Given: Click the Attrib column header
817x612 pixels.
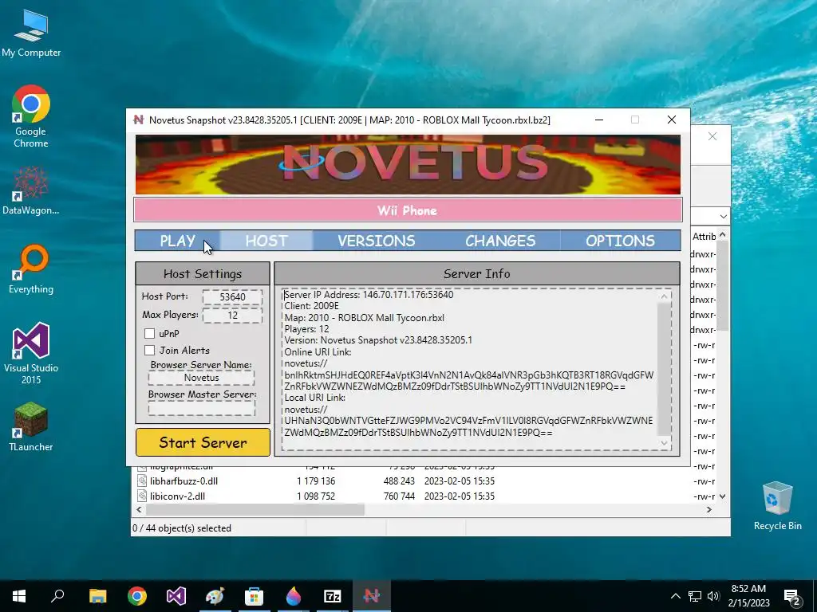Looking at the screenshot, I should (704, 236).
